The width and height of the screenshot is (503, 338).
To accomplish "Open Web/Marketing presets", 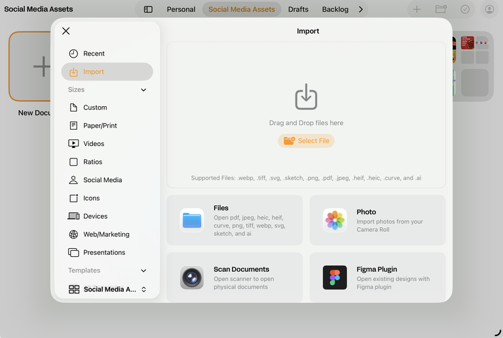I will [107, 235].
